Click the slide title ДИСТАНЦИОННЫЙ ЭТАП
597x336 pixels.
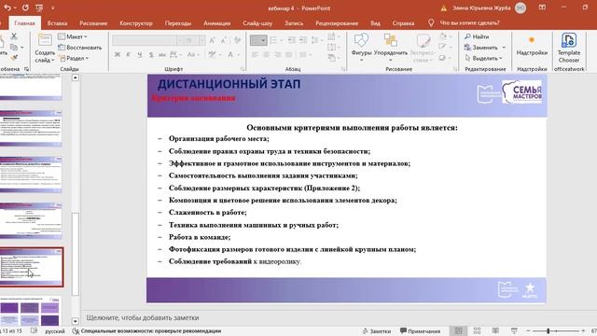229,84
